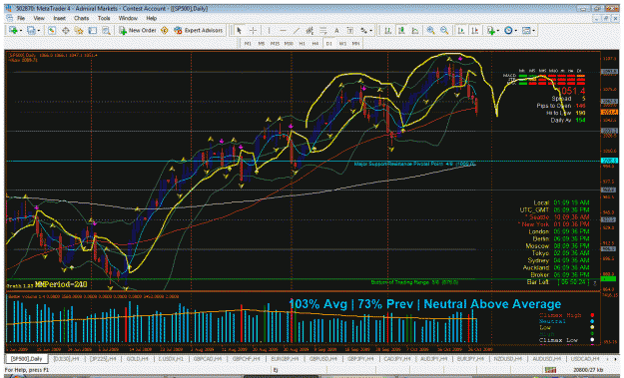Select the Fibonacci Retracement tool
The width and height of the screenshot is (624, 378).
coord(323,30)
